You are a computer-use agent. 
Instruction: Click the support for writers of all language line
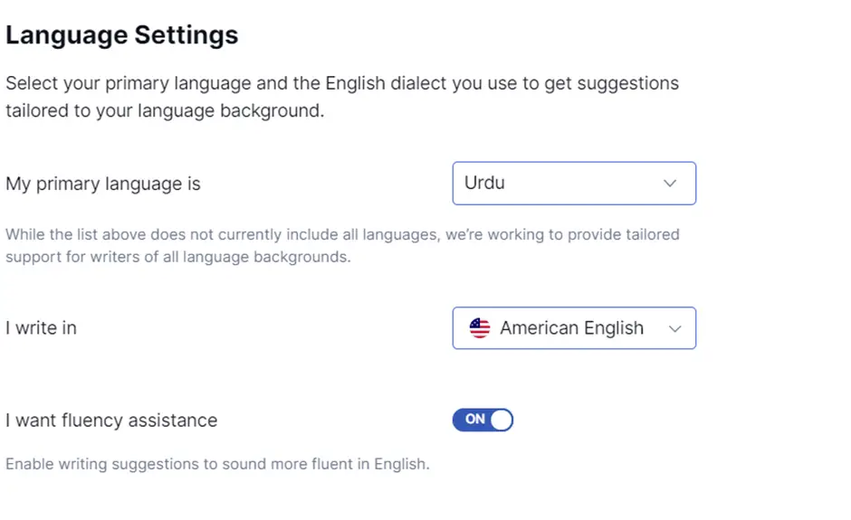(178, 257)
